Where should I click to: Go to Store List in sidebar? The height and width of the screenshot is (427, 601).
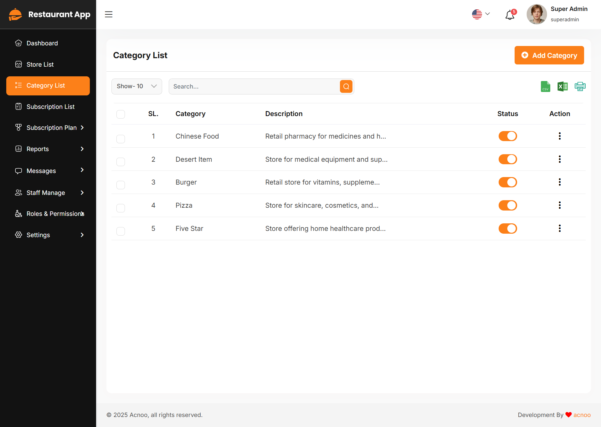coord(40,64)
